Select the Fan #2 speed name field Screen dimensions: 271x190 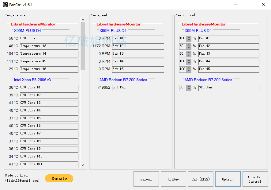tap(138, 46)
